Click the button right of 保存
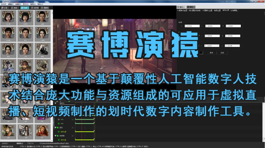This screenshot has height=148, width=265. [x=222, y=53]
